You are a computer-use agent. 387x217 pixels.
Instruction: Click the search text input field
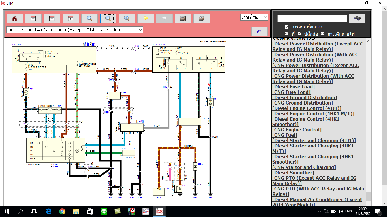312,18
